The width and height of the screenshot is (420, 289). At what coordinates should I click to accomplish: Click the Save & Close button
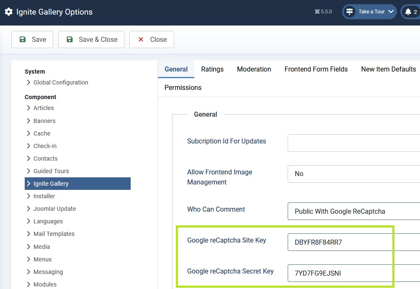(91, 40)
